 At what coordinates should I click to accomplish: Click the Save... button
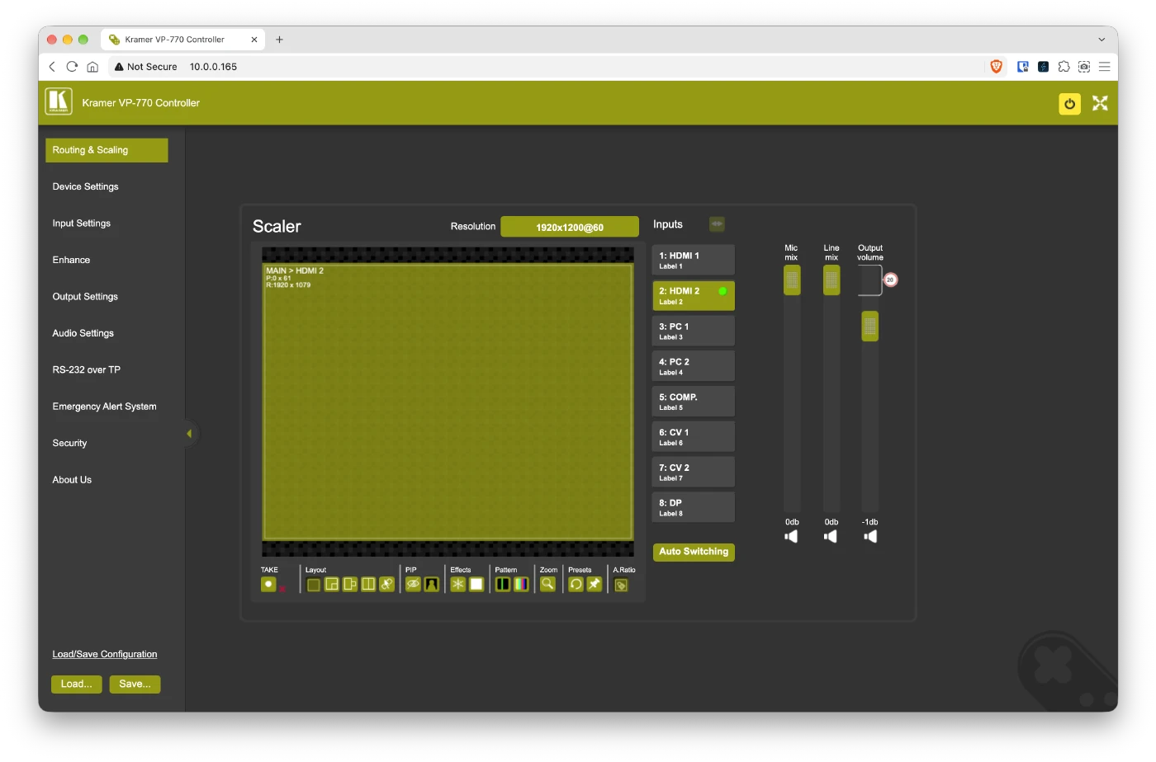[x=135, y=684]
